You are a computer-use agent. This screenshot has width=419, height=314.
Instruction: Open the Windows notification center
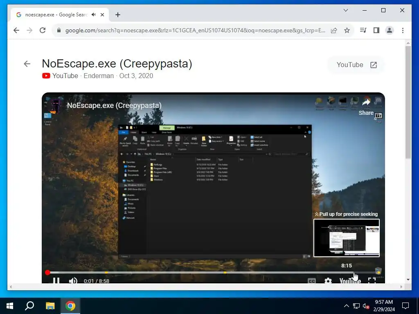(x=405, y=306)
